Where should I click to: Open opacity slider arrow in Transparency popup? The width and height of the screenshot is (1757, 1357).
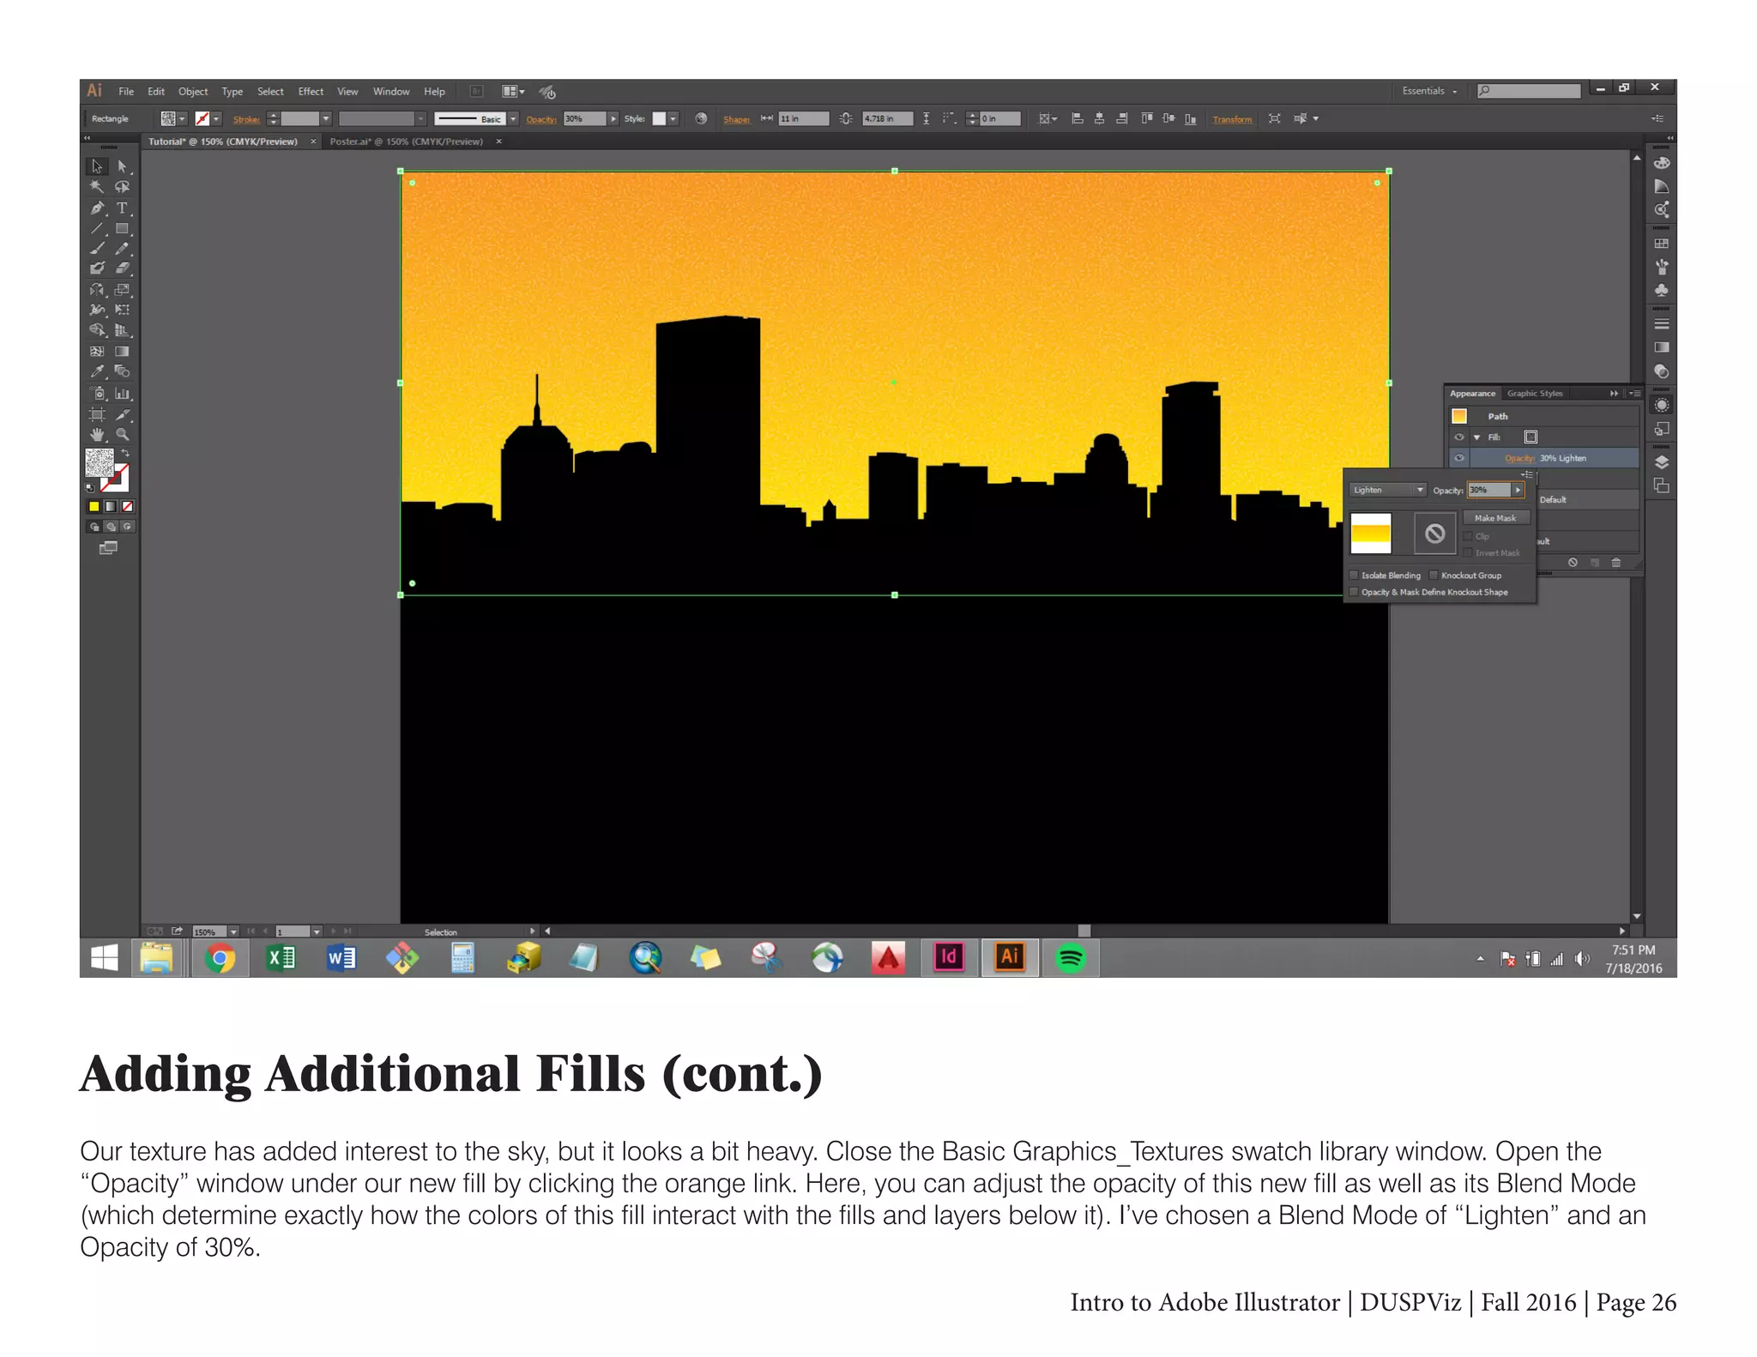pyautogui.click(x=1518, y=490)
